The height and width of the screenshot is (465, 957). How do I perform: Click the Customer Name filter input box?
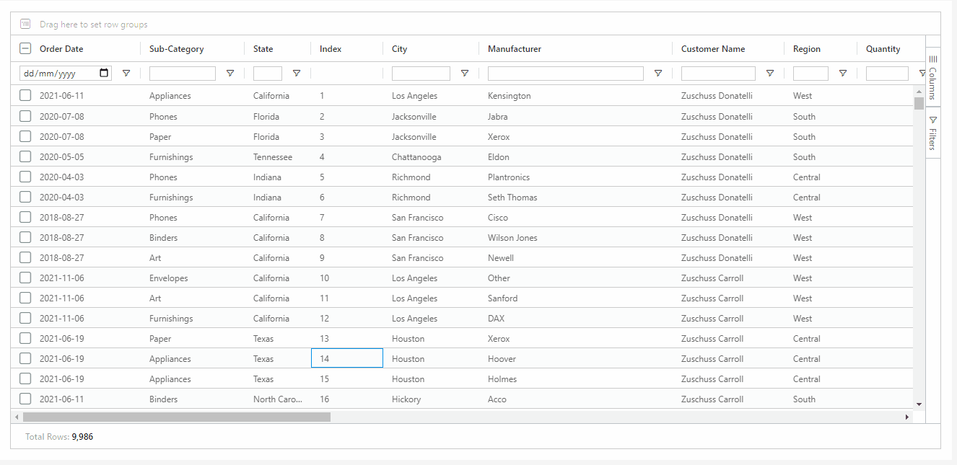(x=718, y=74)
